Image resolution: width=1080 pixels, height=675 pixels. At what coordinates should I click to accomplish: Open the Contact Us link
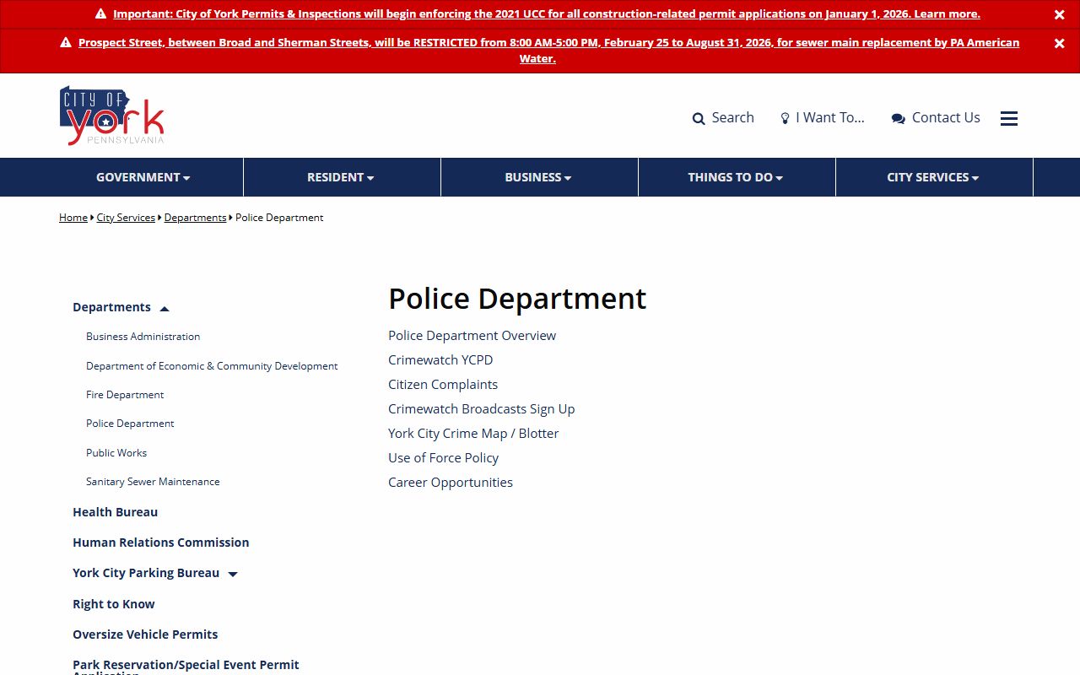point(936,118)
